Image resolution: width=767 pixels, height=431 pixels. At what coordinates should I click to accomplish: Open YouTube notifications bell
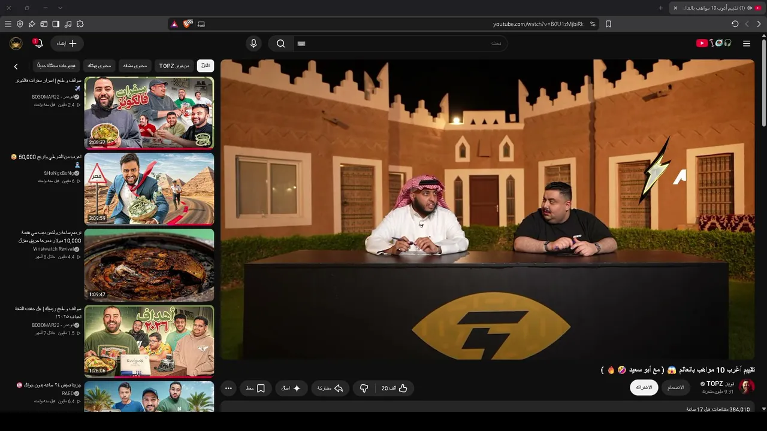(x=38, y=43)
